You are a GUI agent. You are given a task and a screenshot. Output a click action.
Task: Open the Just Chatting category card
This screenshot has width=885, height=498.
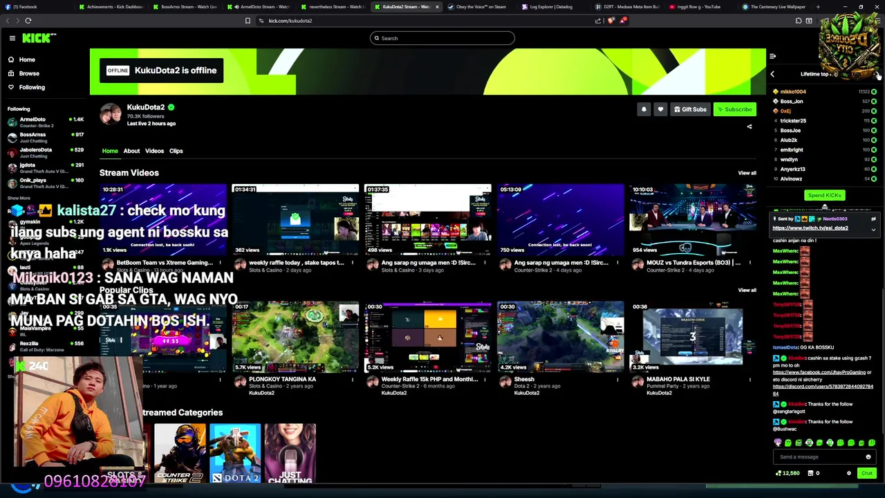pos(290,454)
